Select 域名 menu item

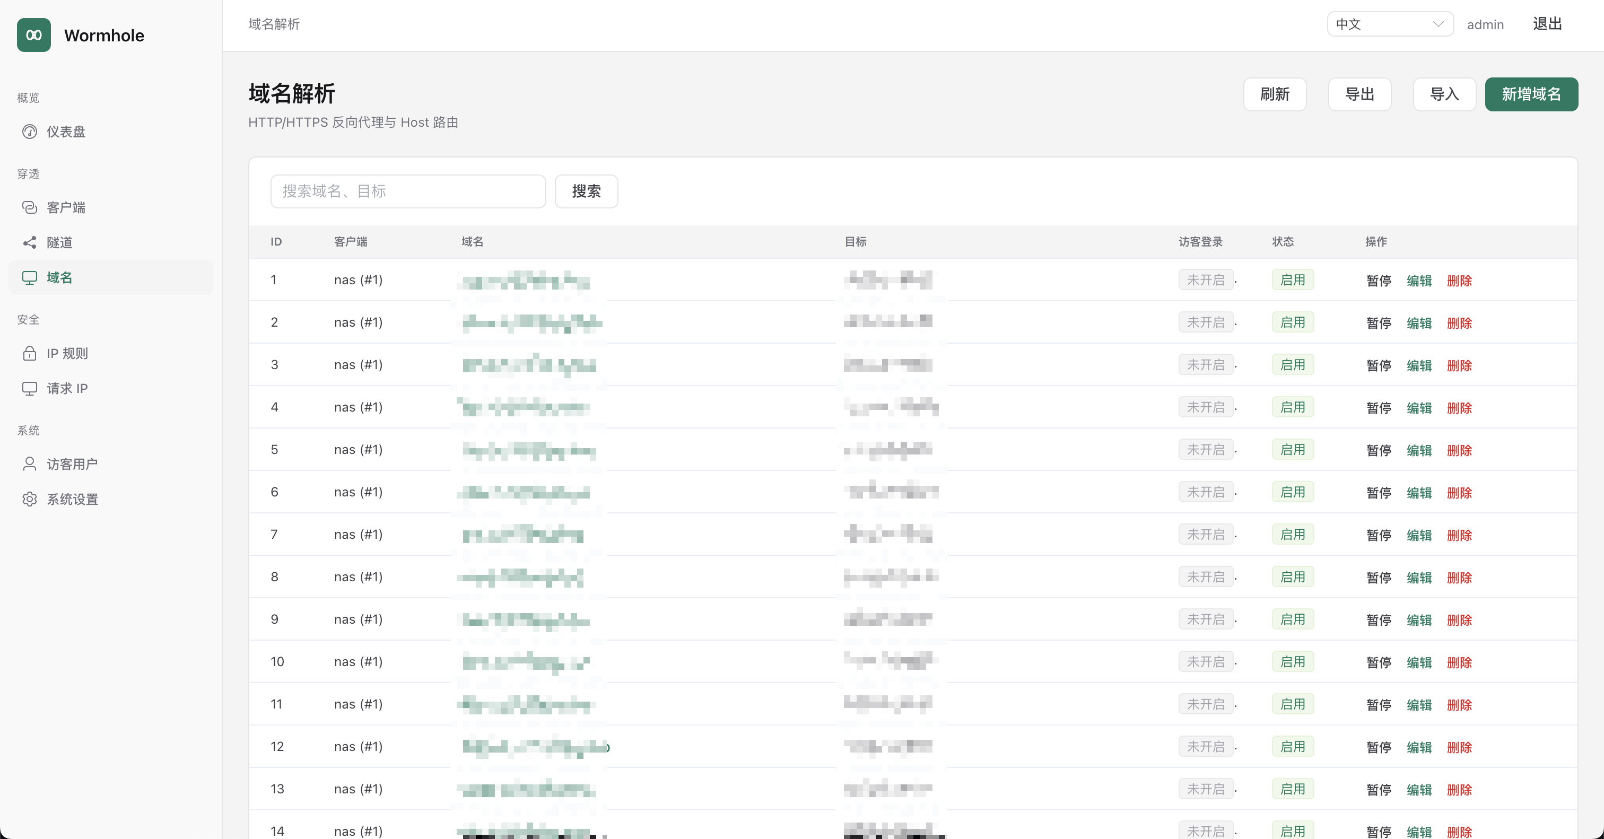(111, 277)
